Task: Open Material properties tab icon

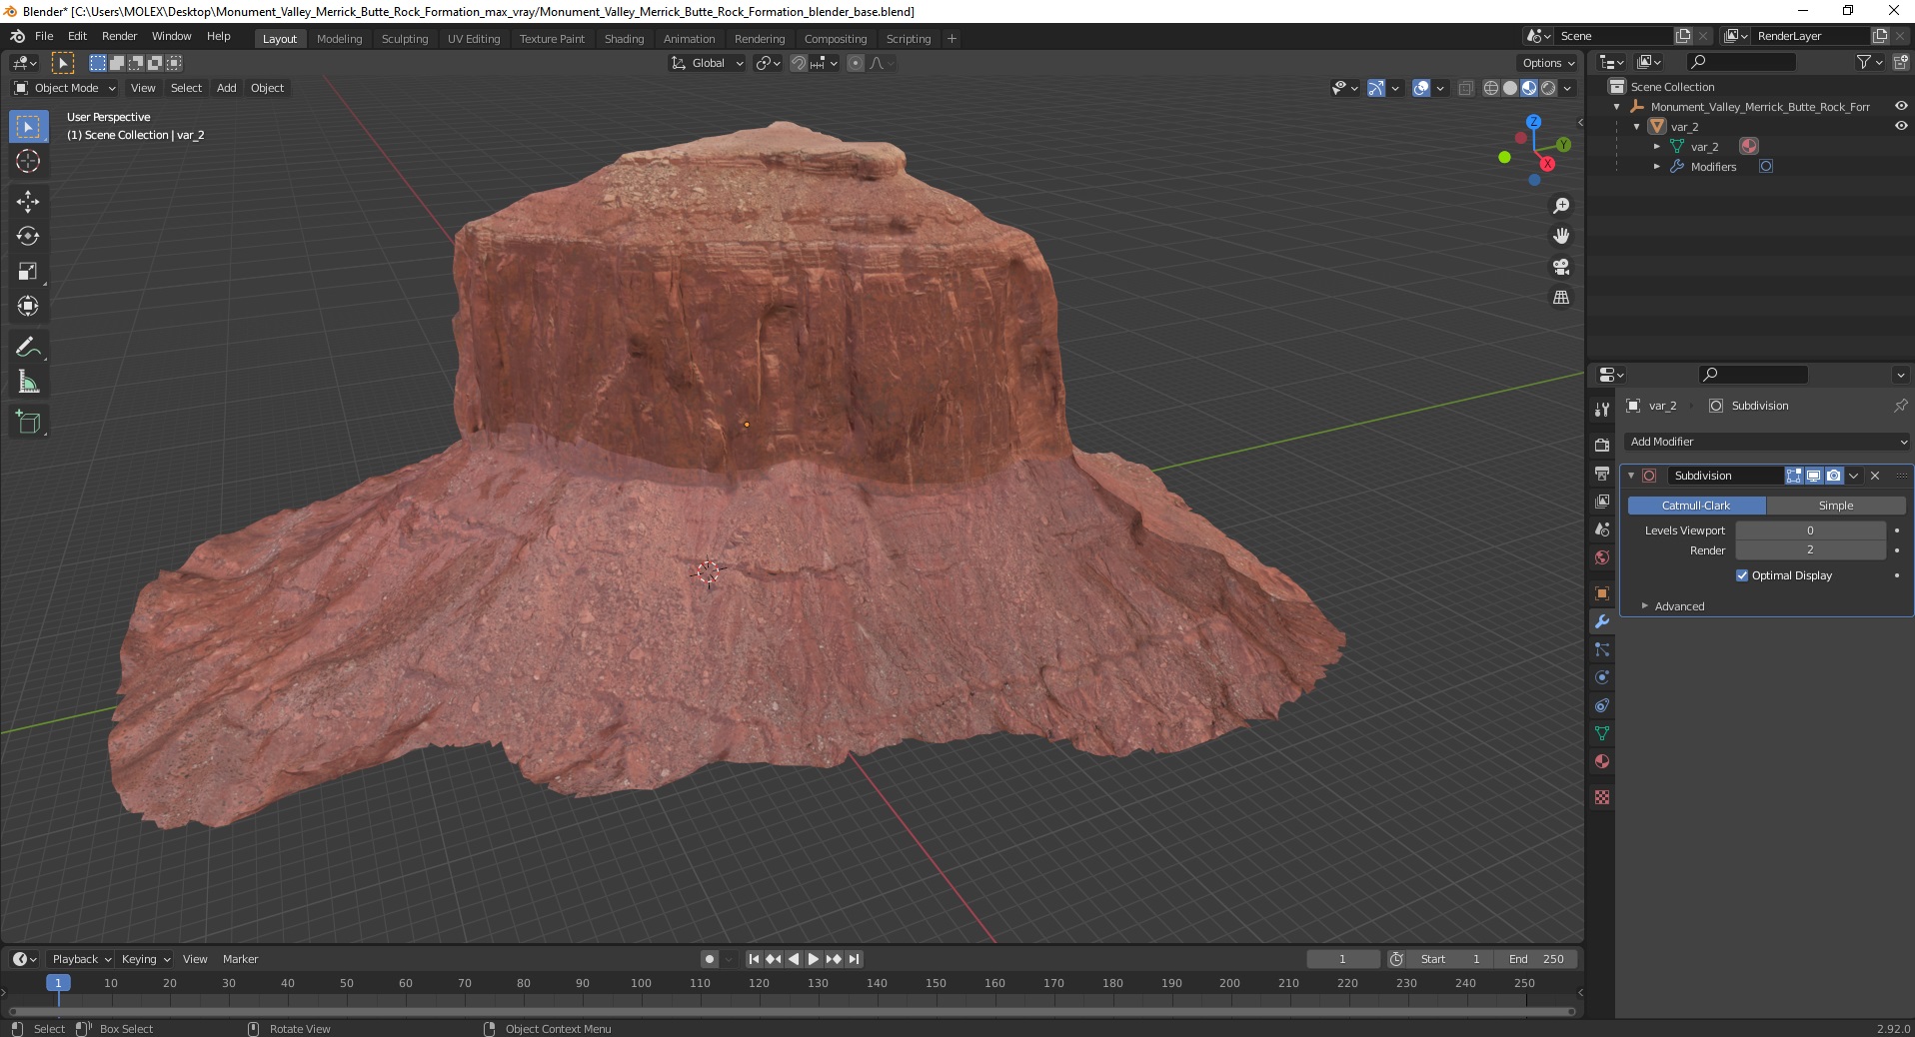Action: pos(1602,761)
